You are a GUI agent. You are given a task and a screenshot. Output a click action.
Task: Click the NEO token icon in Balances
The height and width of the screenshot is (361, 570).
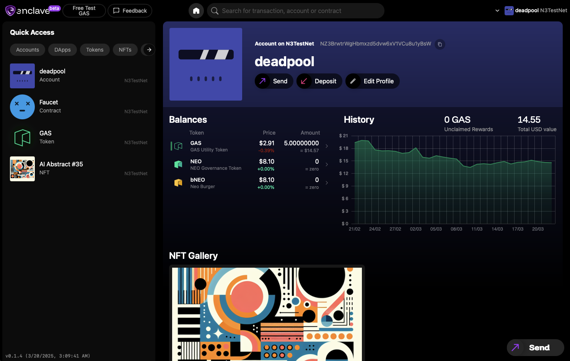[x=178, y=164]
